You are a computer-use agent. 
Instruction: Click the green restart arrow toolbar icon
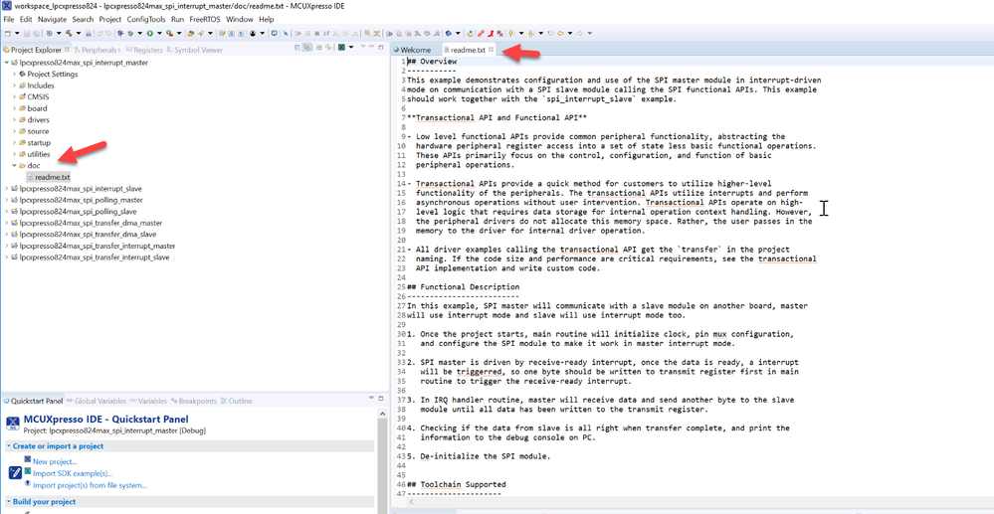click(470, 33)
